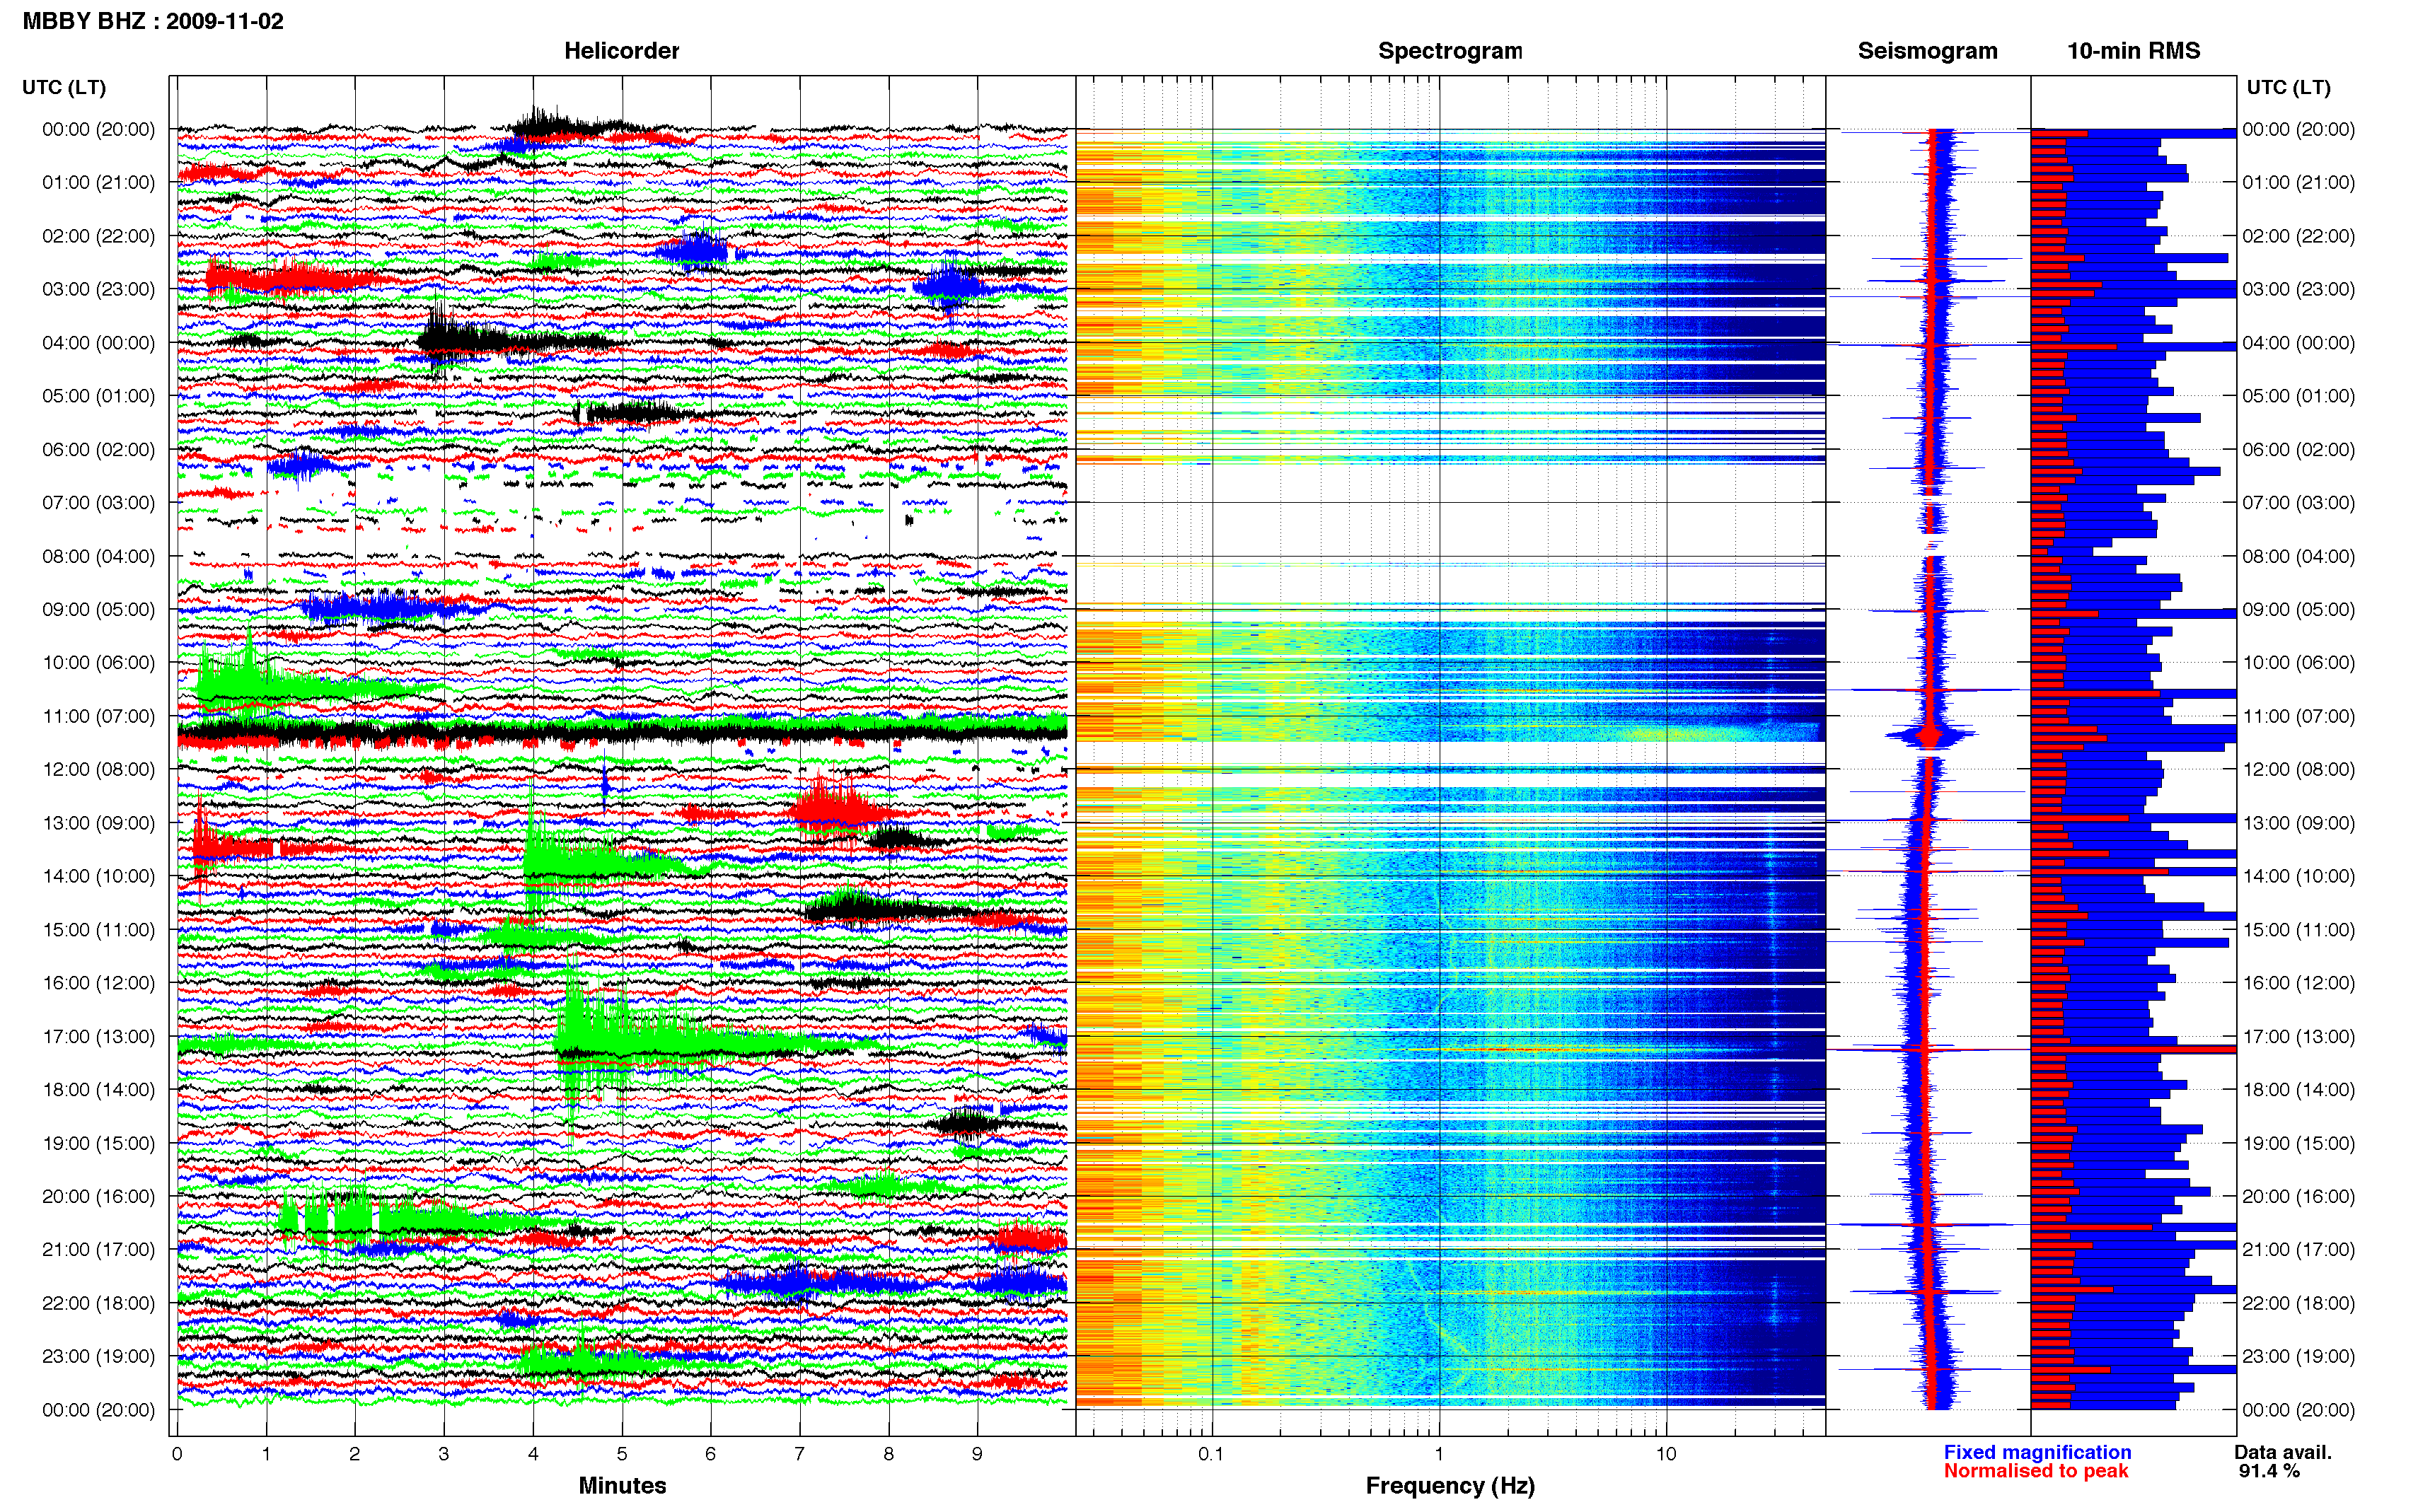
Task: Click the red 'Normalised to peak' legend text
Action: pos(2036,1472)
